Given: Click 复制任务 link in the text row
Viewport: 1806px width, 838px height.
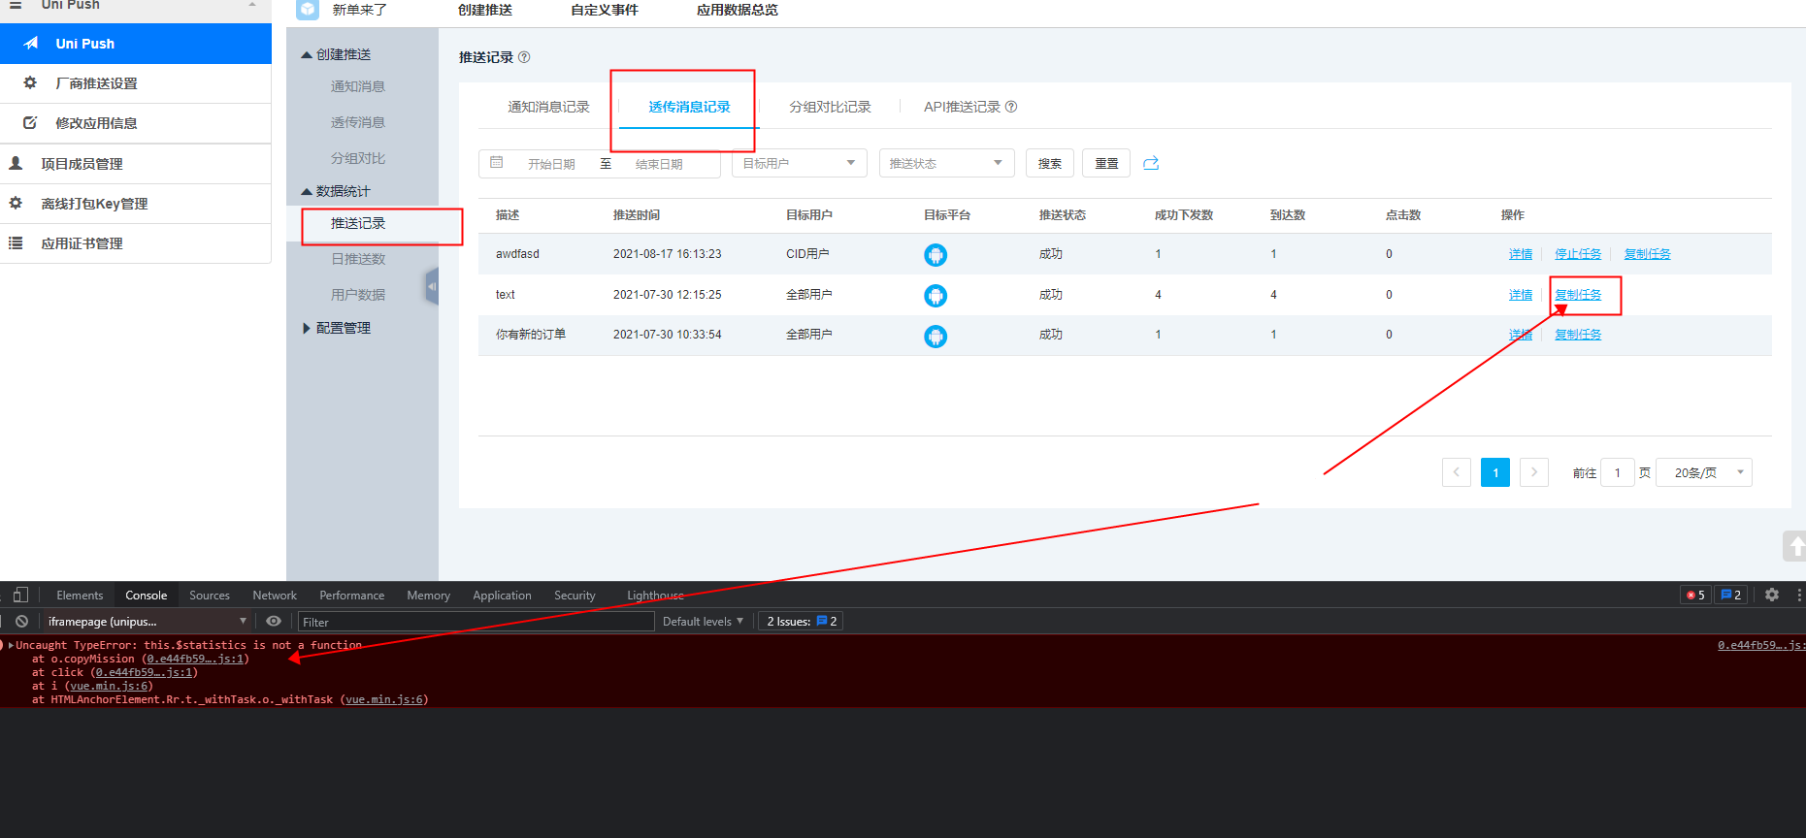Looking at the screenshot, I should click(x=1578, y=295).
